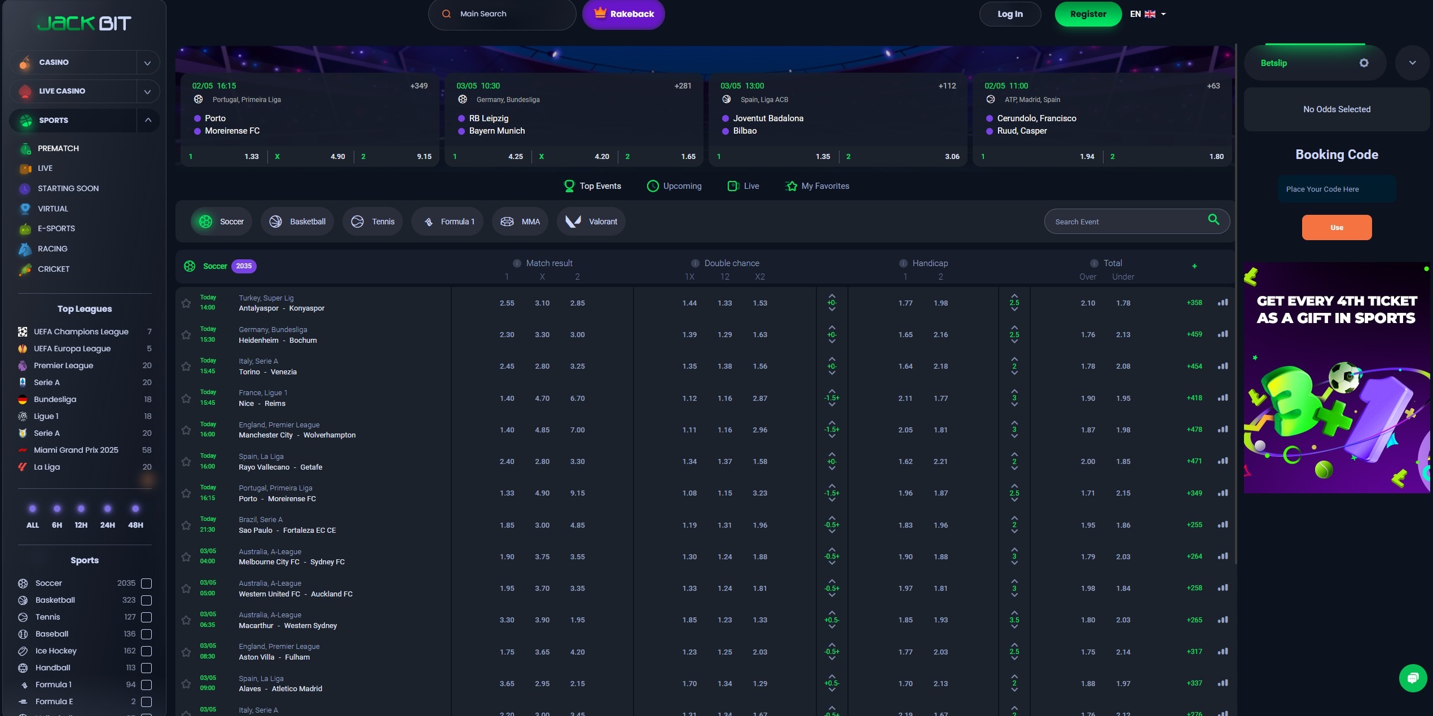
Task: Select the Valorant sport filter
Action: 591,222
